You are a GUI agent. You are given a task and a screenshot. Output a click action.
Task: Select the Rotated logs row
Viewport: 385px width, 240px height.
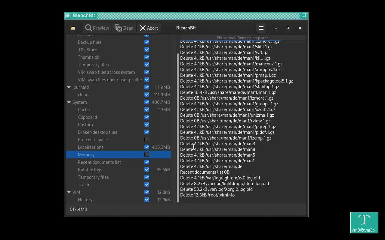[x=119, y=169]
